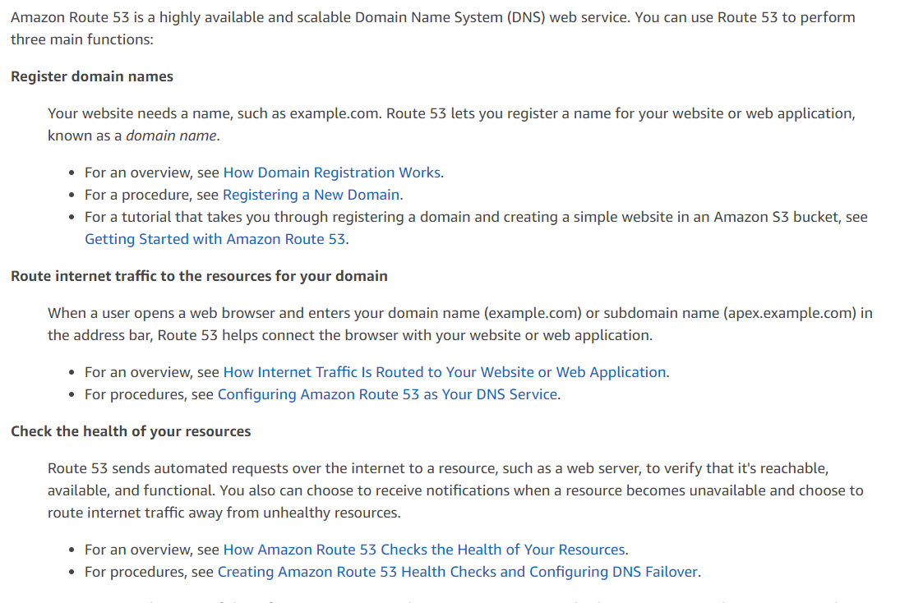The height and width of the screenshot is (603, 923).
Task: Click paragraph starting Your website needs a name
Action: tap(451, 125)
